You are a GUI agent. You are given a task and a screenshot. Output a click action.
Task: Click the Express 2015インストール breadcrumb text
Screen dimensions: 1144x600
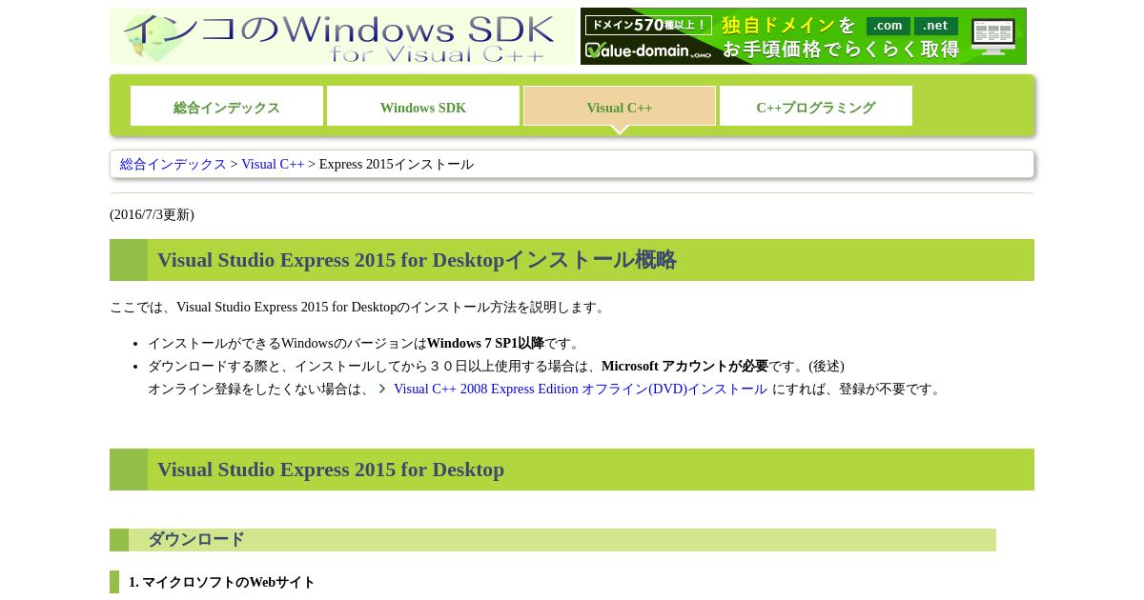click(x=396, y=164)
